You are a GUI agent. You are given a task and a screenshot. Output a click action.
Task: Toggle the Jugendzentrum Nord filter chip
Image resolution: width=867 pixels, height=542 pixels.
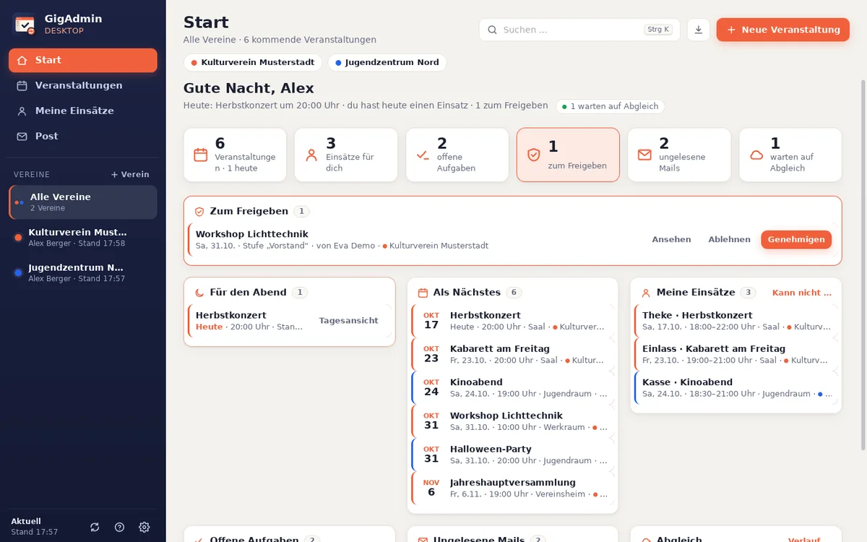[x=387, y=63]
